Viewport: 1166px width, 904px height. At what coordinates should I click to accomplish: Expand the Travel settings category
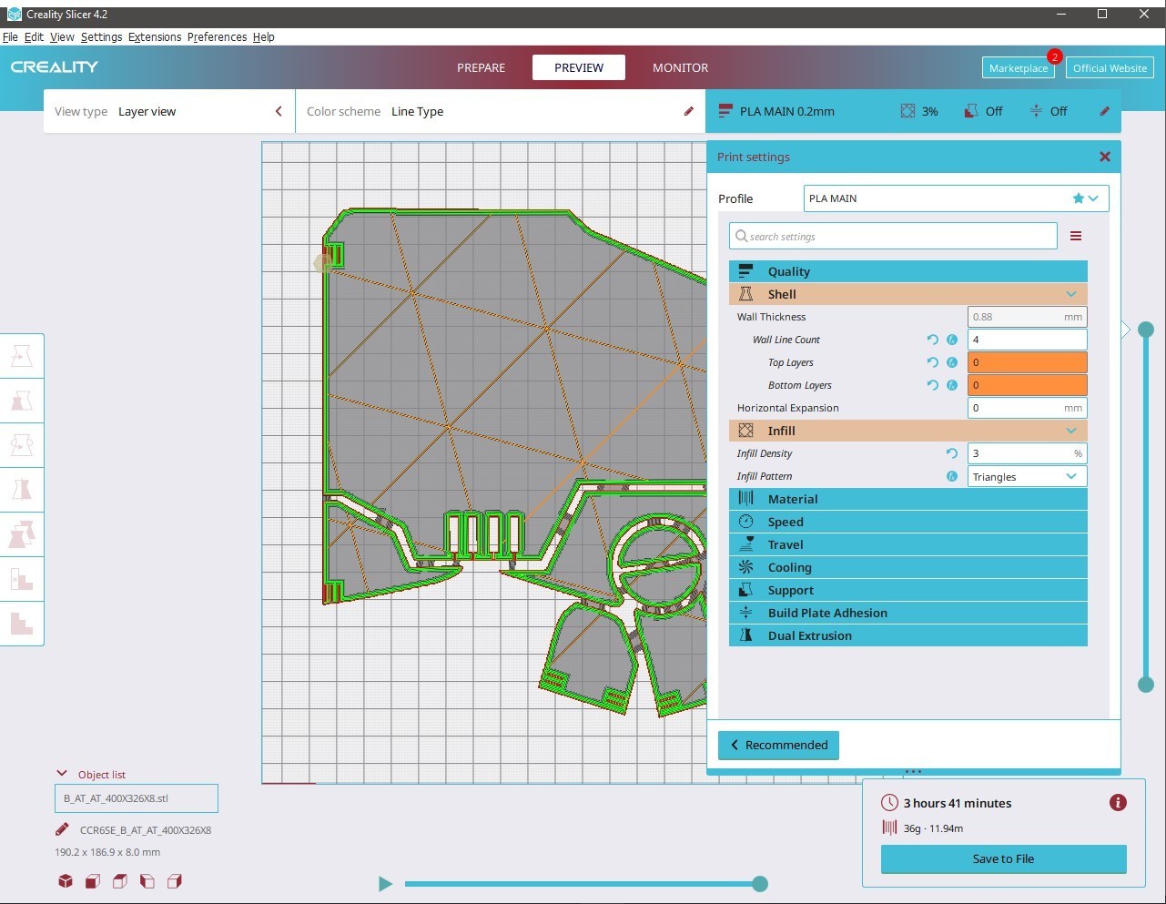[x=908, y=544]
